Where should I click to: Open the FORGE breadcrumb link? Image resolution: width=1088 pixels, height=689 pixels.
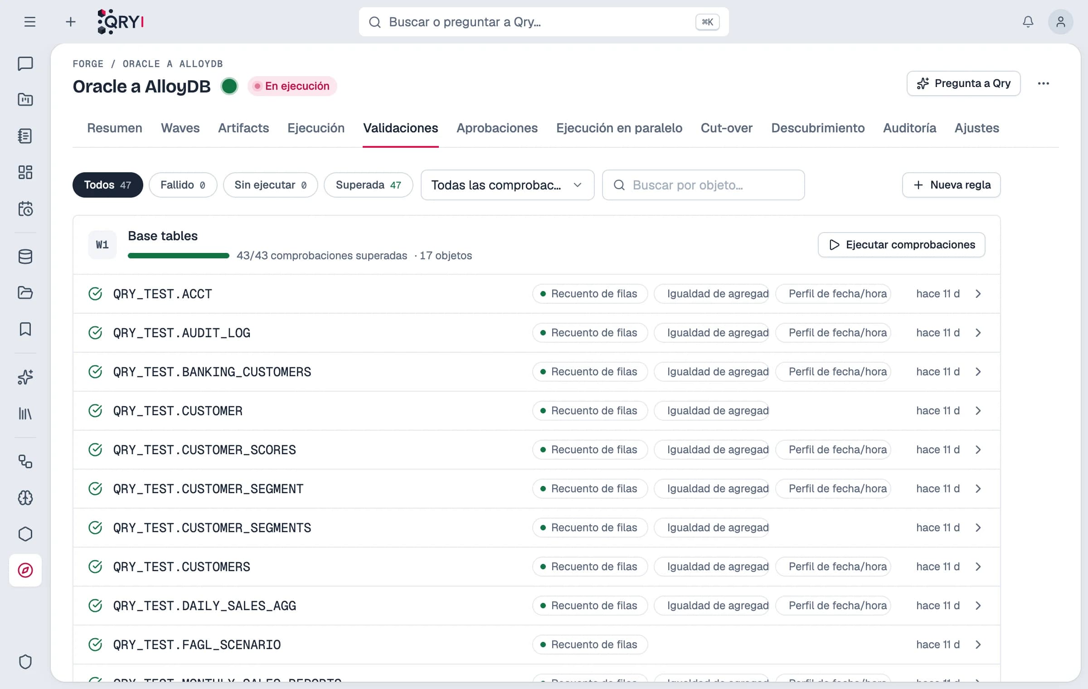coord(88,64)
